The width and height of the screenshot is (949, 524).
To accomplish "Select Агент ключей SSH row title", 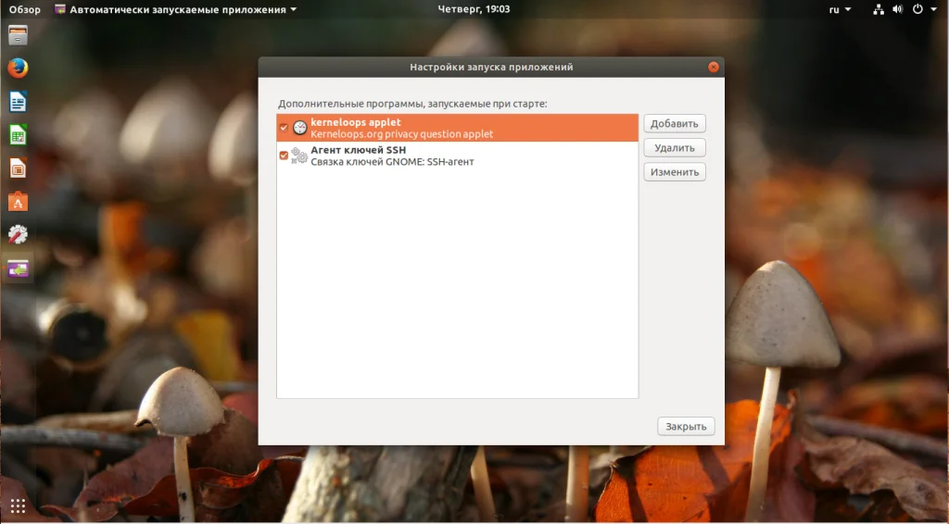I will [x=359, y=150].
